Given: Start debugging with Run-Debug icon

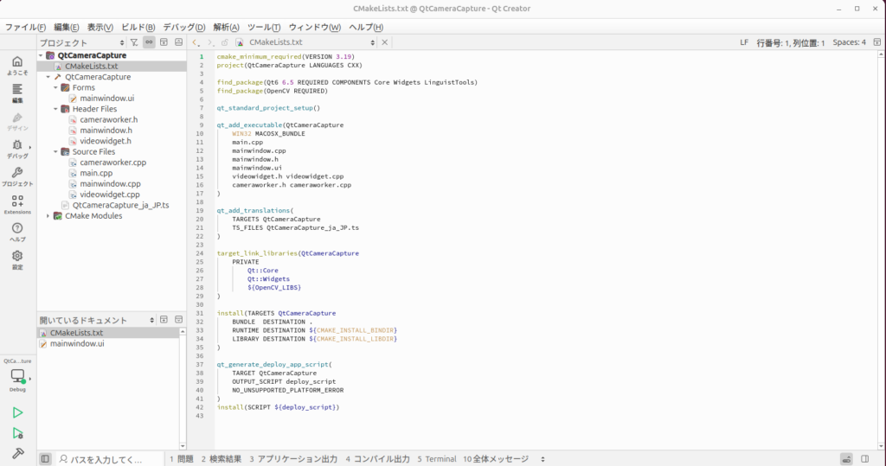Looking at the screenshot, I should (x=17, y=433).
